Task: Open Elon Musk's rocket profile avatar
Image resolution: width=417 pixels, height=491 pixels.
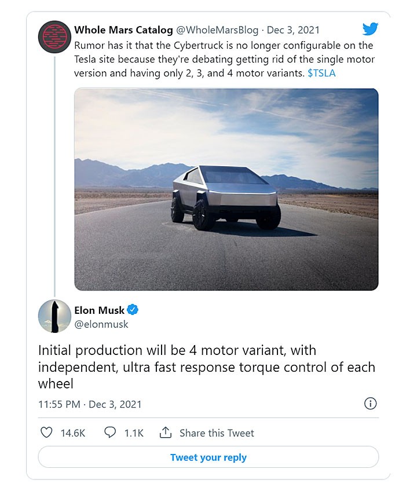Action: (54, 316)
